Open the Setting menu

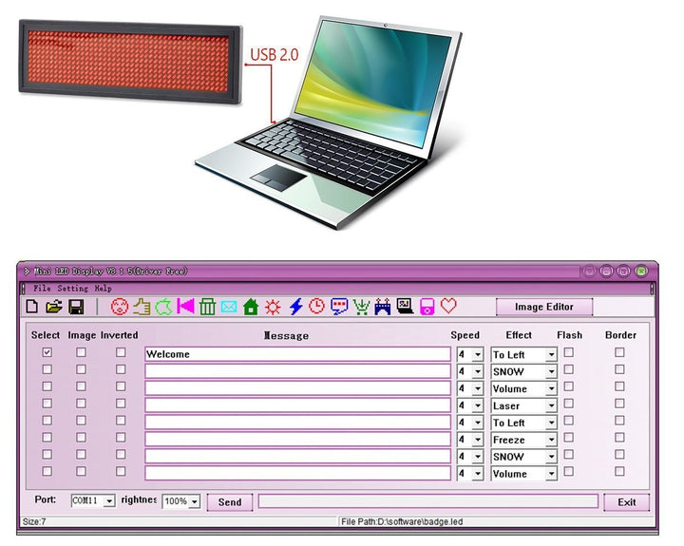click(72, 289)
